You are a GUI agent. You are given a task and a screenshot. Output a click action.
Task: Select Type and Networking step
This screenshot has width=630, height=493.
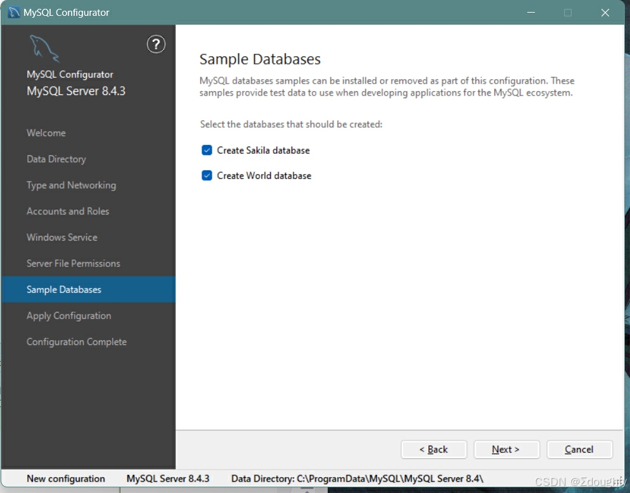click(71, 185)
